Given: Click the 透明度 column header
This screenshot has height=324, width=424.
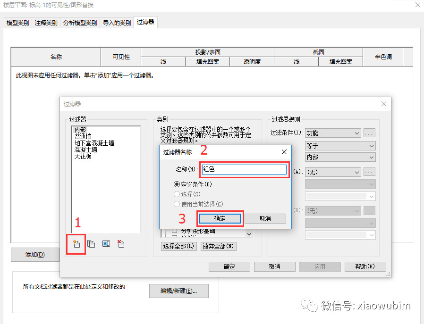Looking at the screenshot, I should (252, 62).
